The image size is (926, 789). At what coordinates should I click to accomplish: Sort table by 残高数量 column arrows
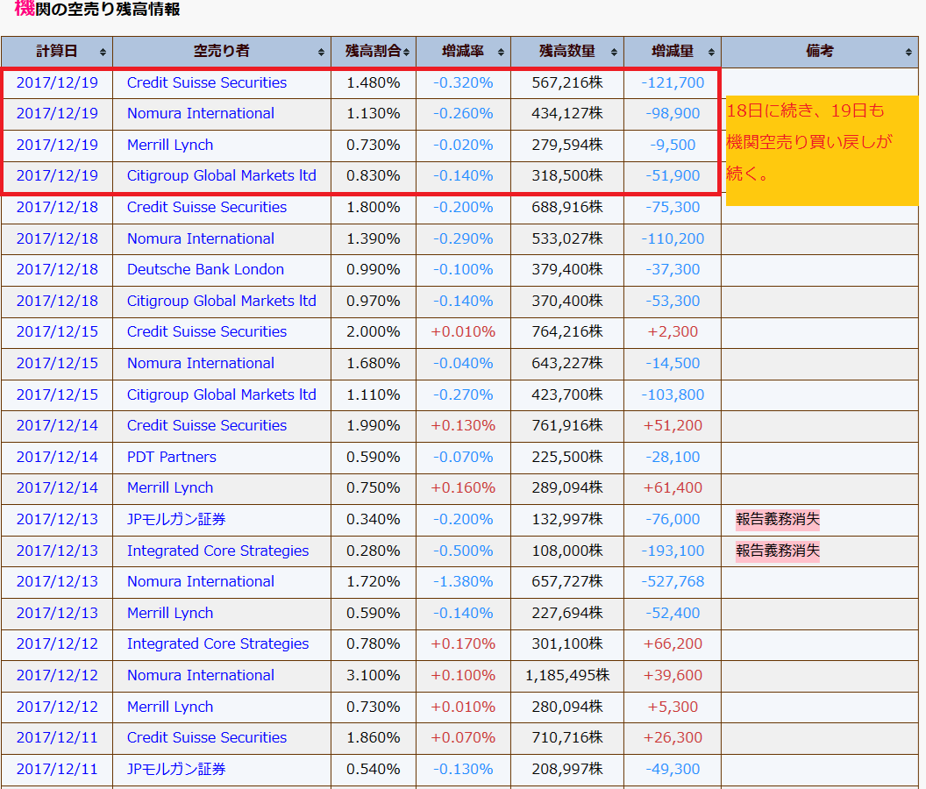[x=614, y=52]
